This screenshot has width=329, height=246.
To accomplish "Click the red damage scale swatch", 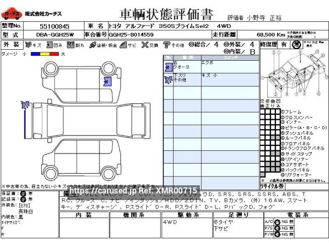I will [54, 54].
